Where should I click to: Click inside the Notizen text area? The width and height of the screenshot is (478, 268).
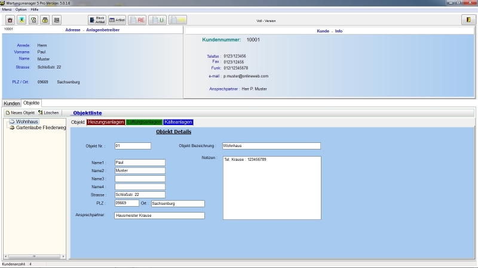coord(272,188)
